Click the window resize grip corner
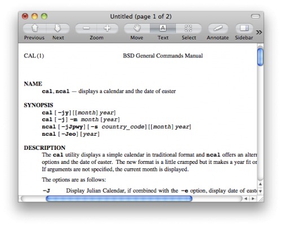Image resolution: width=282 pixels, height=227 pixels. click(261, 198)
